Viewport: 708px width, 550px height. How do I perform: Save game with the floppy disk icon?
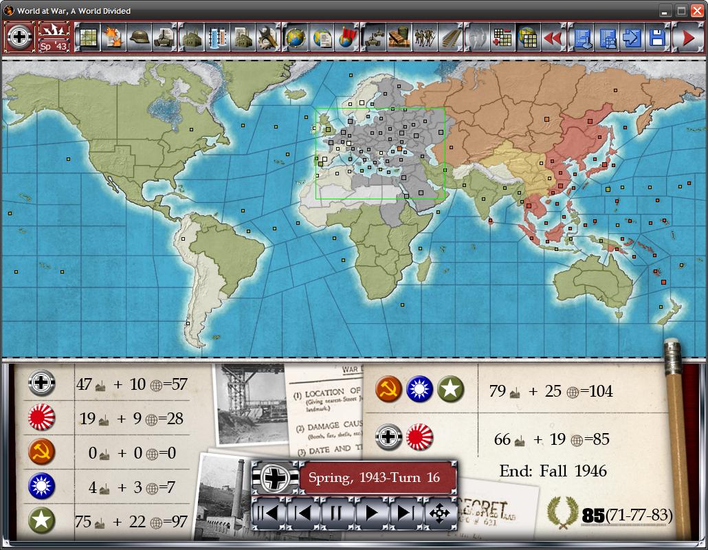point(659,37)
